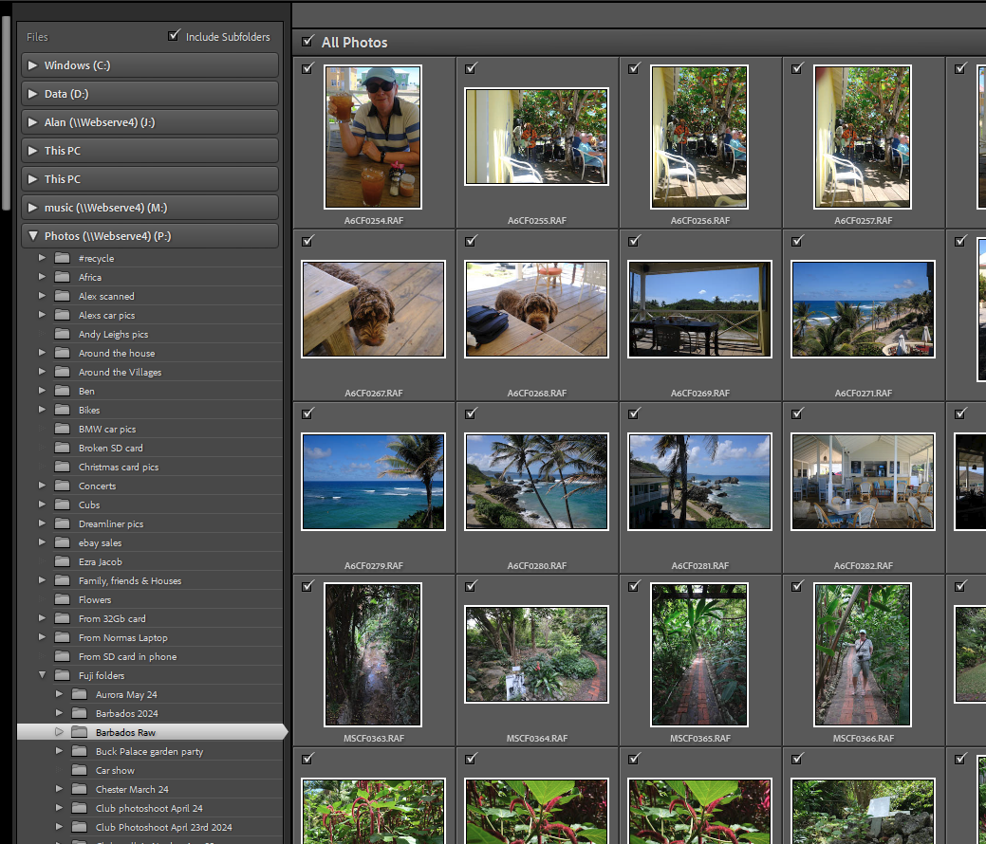Uncheck the import checkbox for A6CF0254.RAF

[x=307, y=68]
